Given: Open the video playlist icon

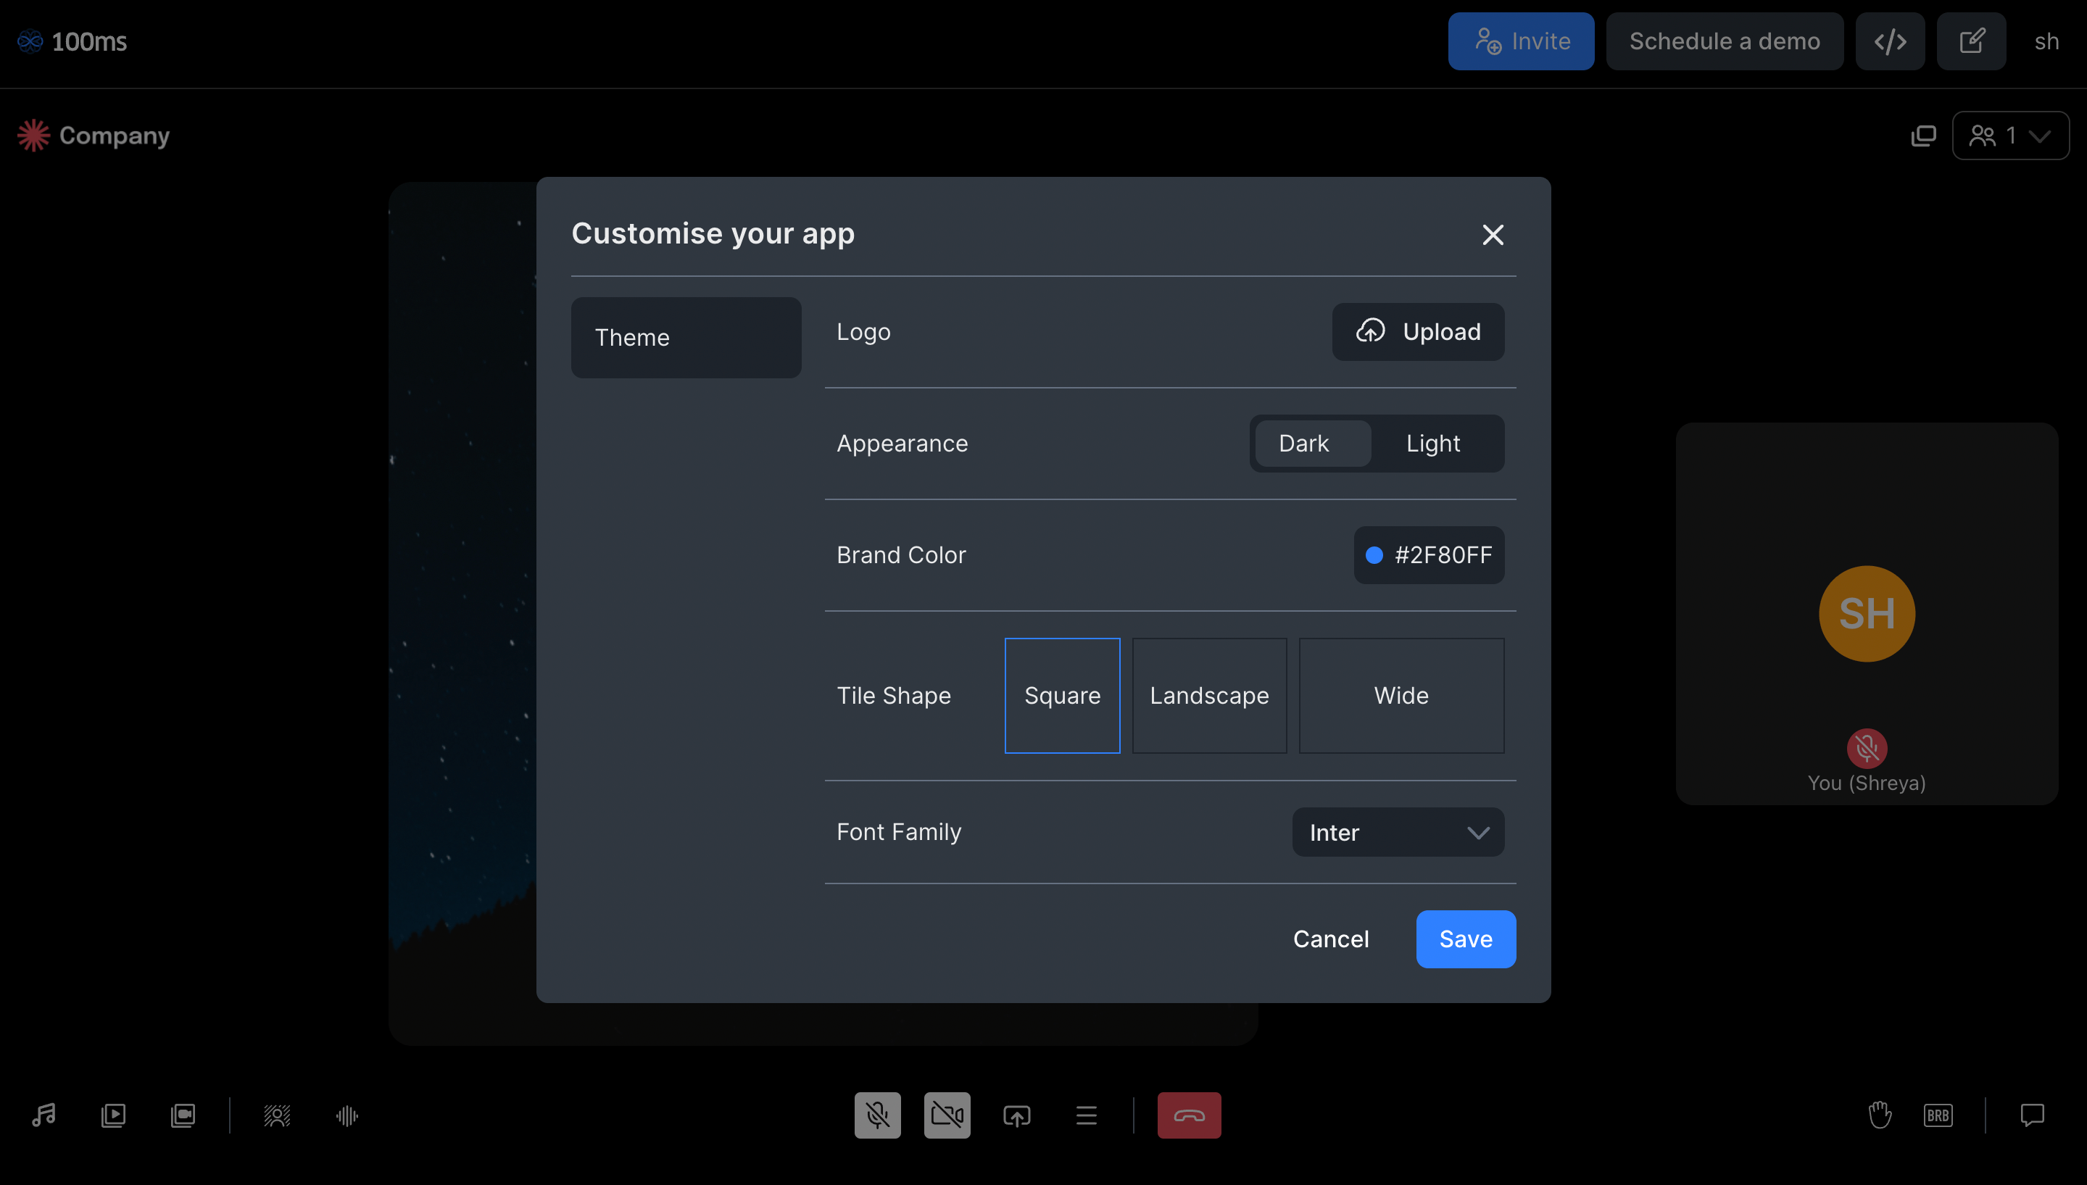Looking at the screenshot, I should [113, 1114].
